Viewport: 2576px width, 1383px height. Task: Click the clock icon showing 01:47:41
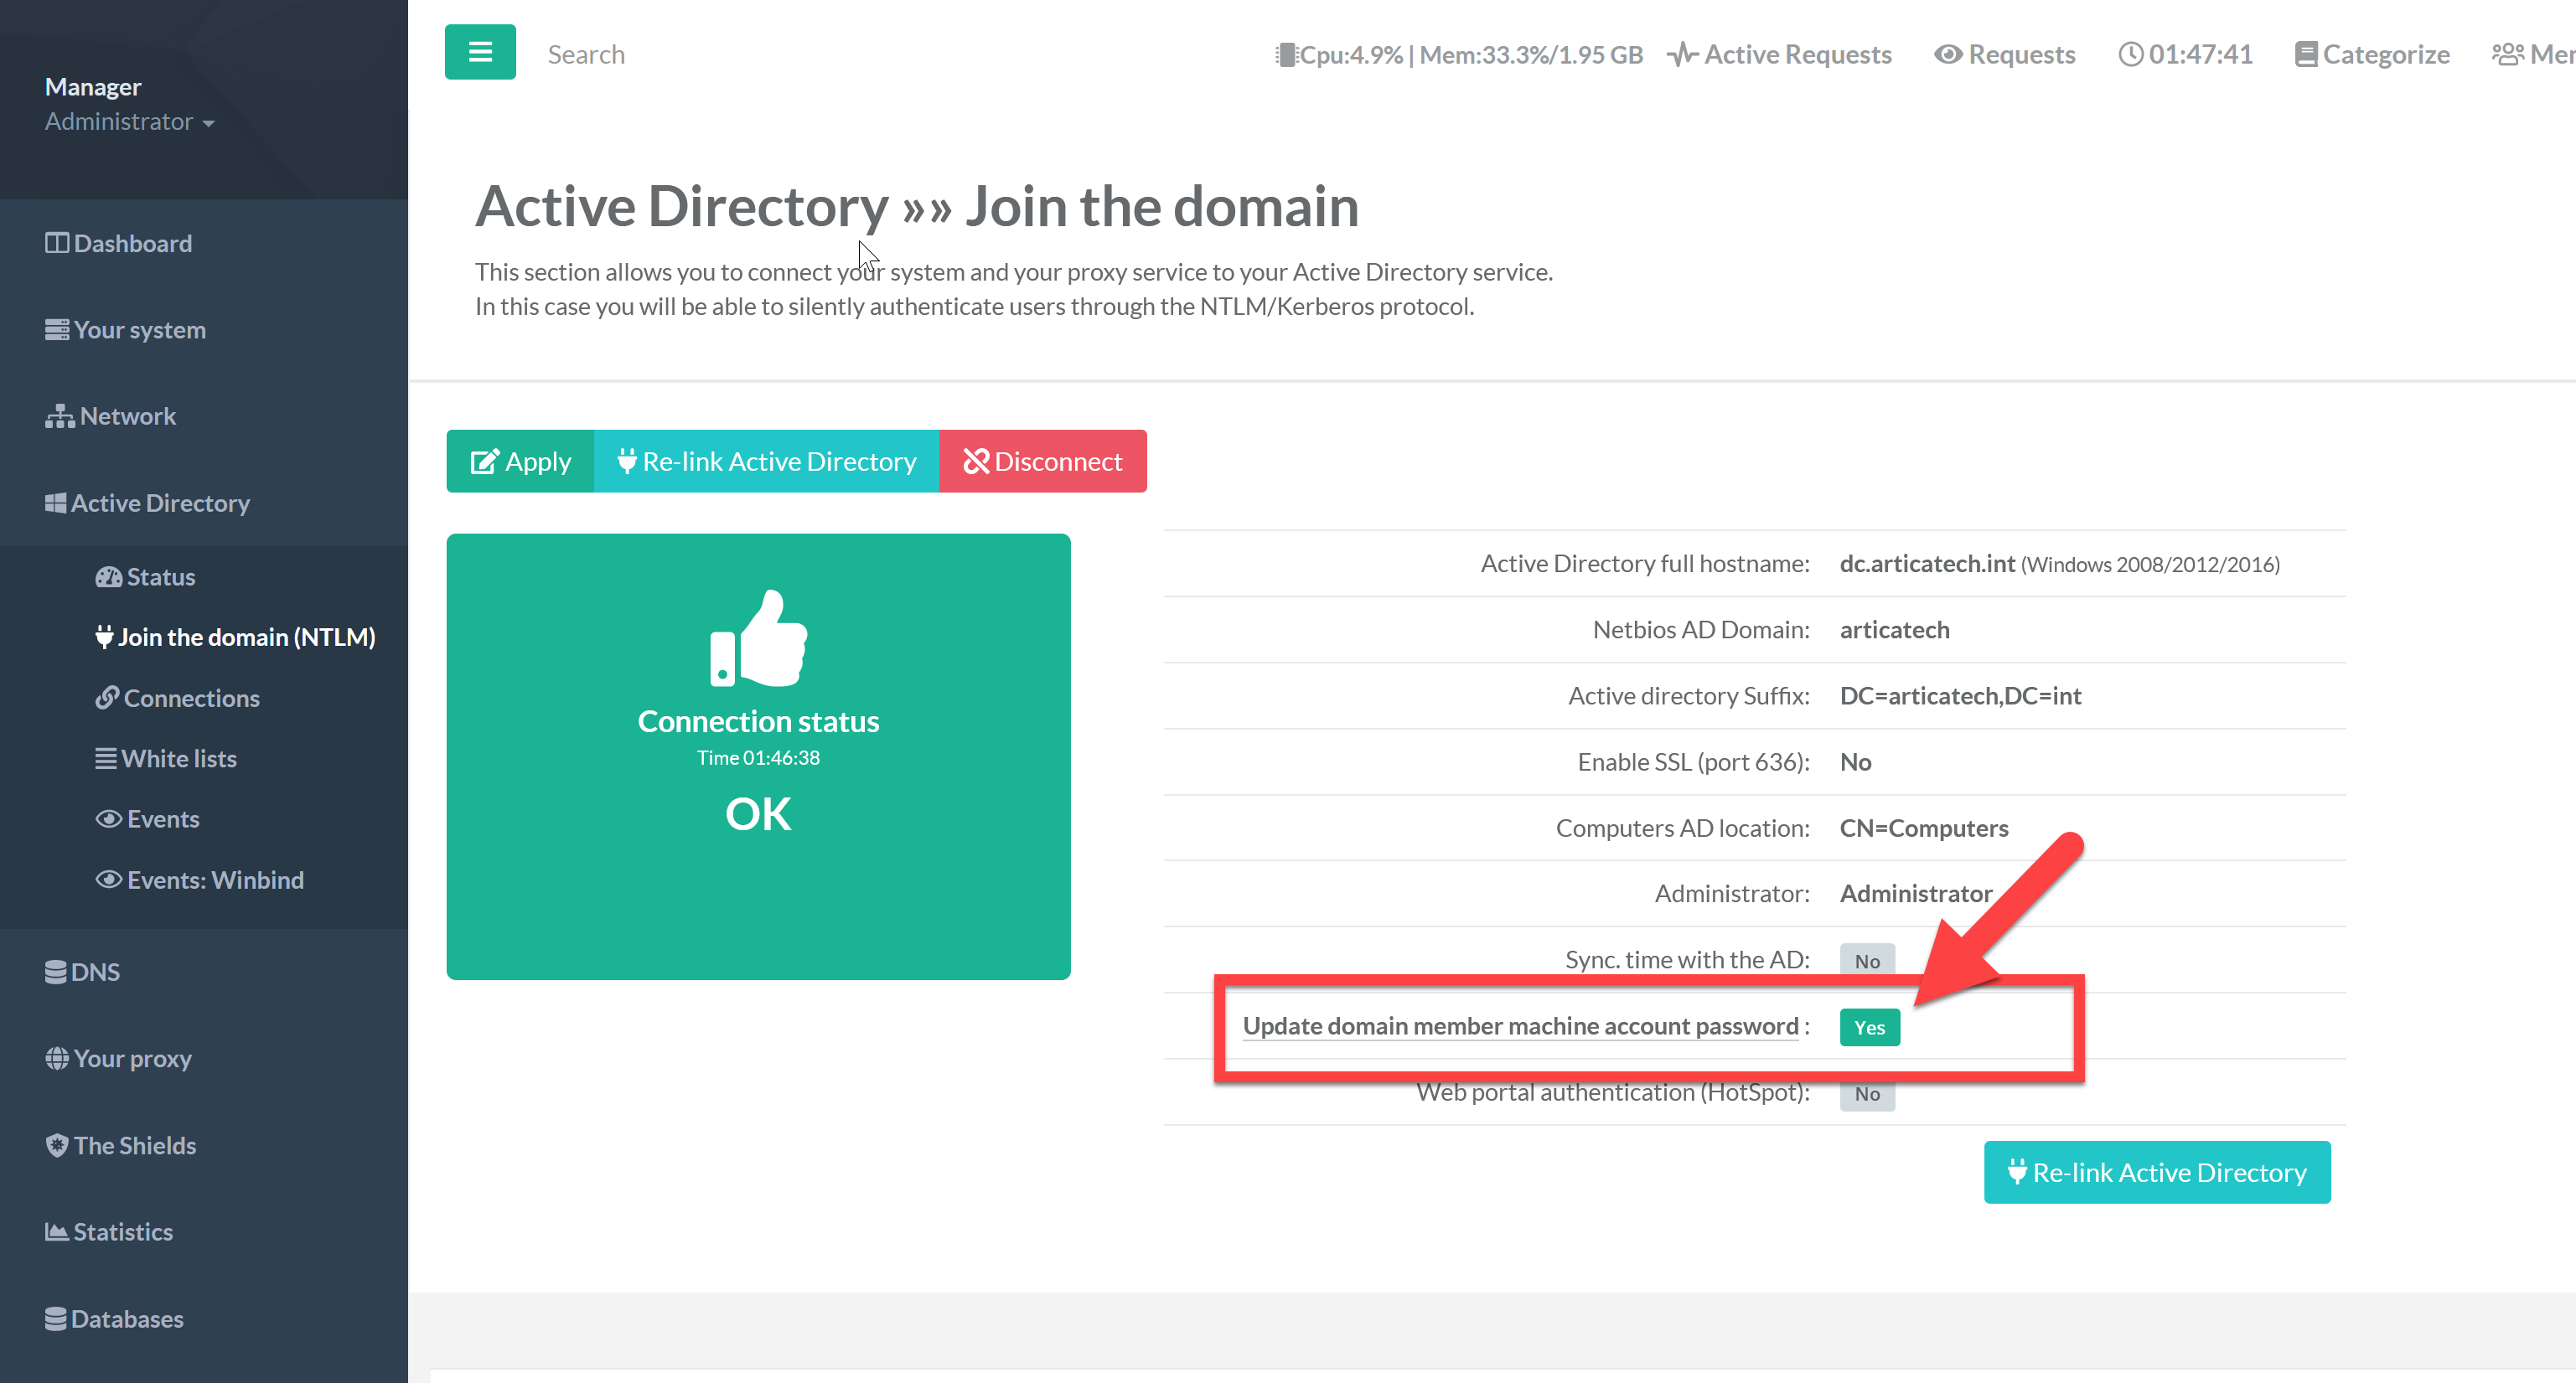click(x=2130, y=54)
